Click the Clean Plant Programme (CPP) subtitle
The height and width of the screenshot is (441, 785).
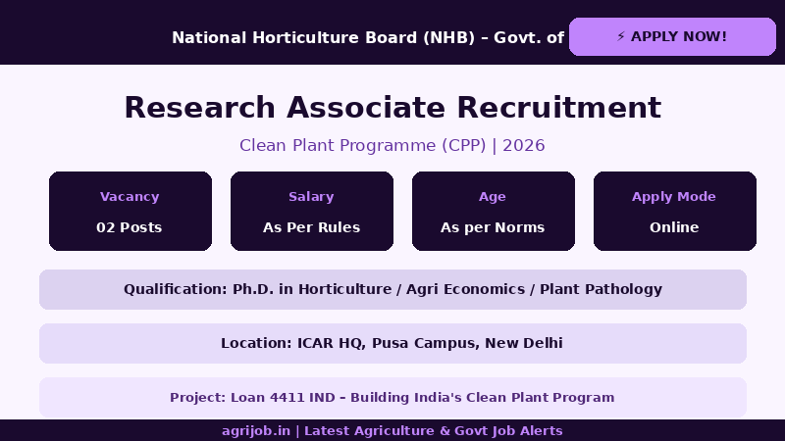coord(392,145)
